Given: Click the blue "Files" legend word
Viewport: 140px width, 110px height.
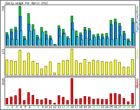Looking at the screenshot, I should [x=137, y=18].
